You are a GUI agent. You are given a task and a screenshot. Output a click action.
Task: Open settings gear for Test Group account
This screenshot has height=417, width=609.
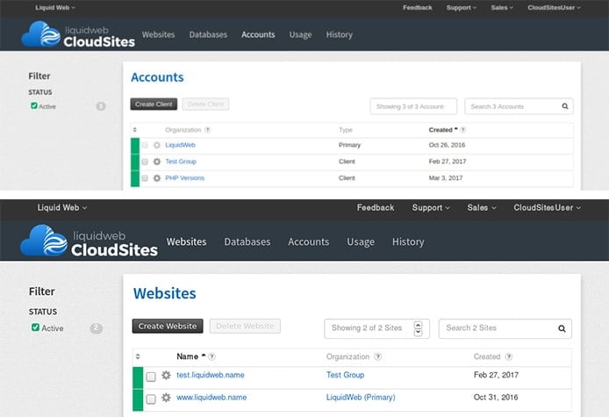157,162
